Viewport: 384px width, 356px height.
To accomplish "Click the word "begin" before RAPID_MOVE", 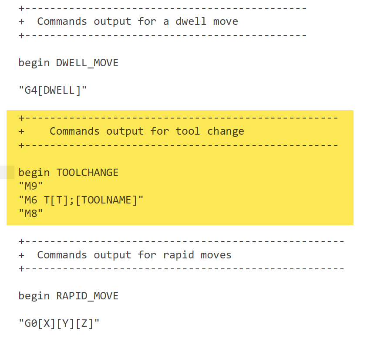I will [x=34, y=296].
